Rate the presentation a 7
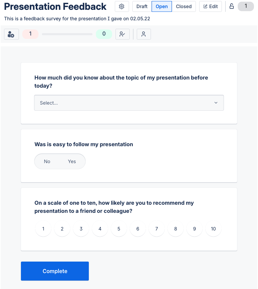The height and width of the screenshot is (289, 258). pyautogui.click(x=156, y=229)
